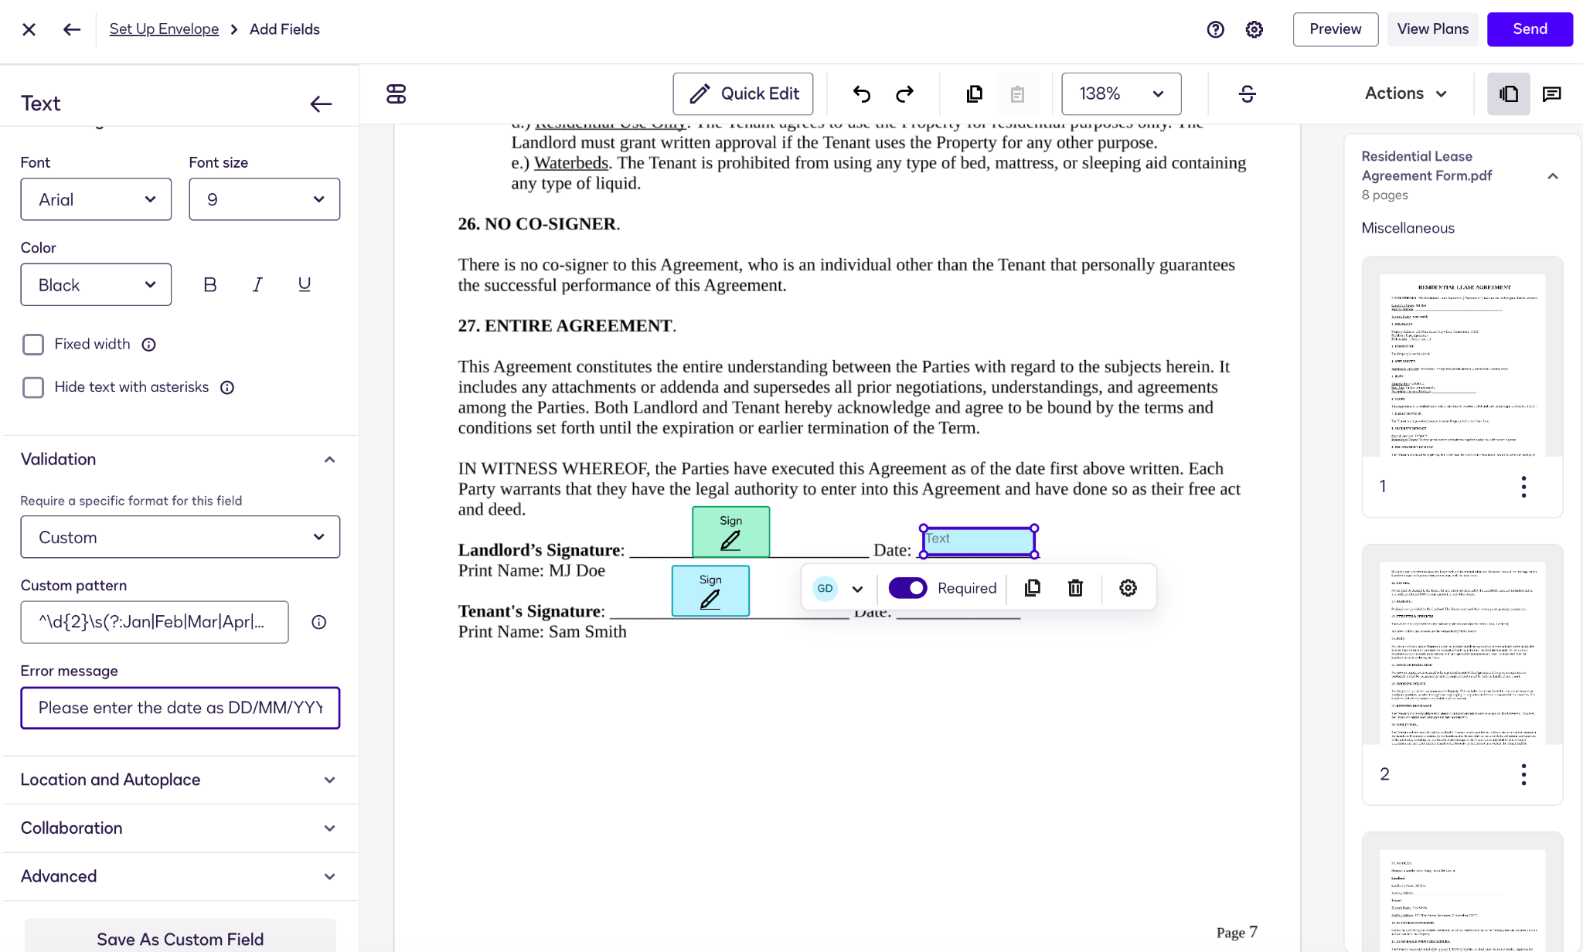Open the fields palette icon in the toolbar
The image size is (1583, 952).
pyautogui.click(x=396, y=93)
